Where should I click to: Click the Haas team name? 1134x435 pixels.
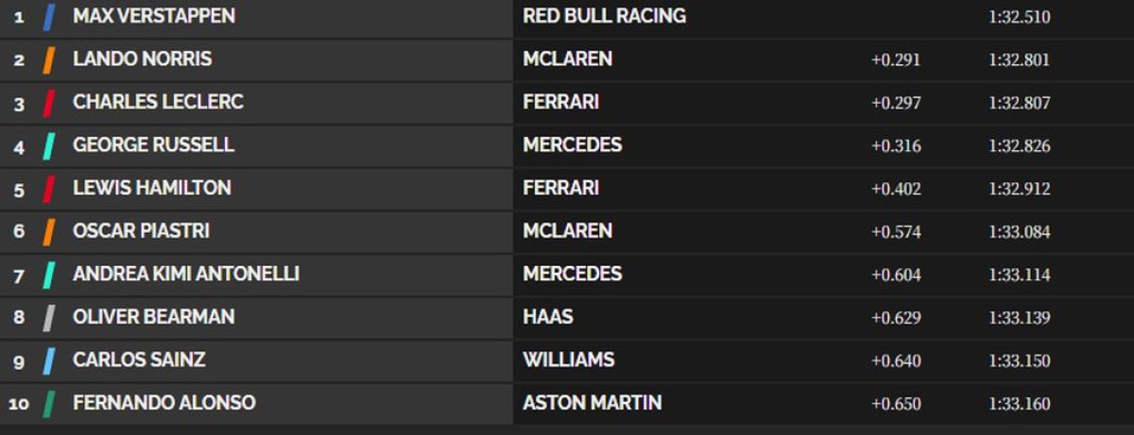(x=548, y=317)
